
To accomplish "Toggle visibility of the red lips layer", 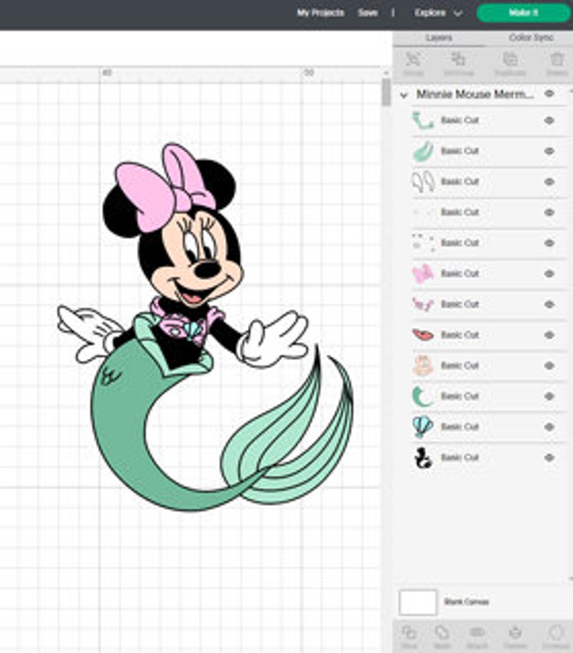I will pos(549,334).
